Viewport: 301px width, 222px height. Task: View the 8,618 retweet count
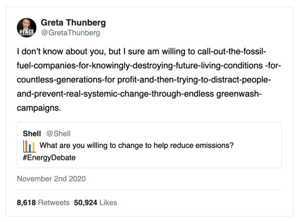(x=26, y=203)
